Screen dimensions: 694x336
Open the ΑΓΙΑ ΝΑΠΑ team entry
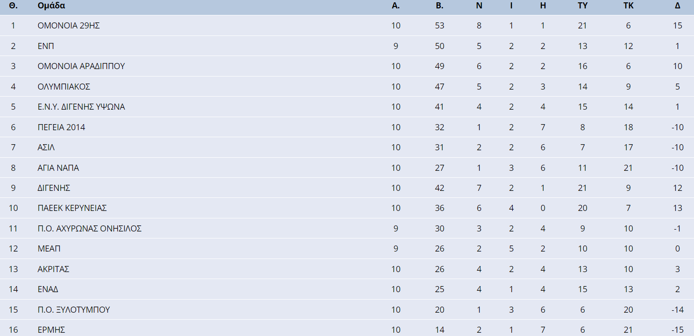tap(58, 168)
